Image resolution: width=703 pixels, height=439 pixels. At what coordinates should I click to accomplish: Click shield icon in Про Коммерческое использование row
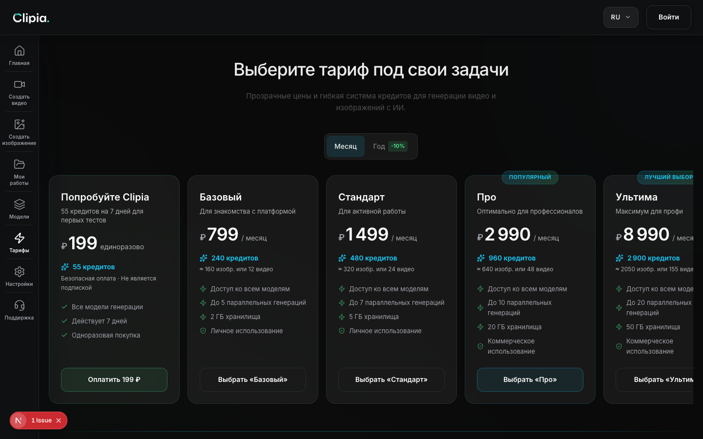480,346
